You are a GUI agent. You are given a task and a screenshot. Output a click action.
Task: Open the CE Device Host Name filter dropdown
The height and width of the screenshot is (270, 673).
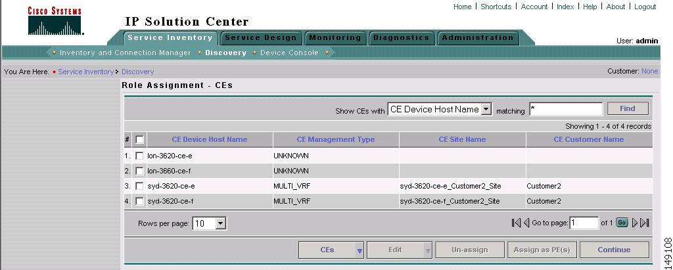click(x=440, y=110)
